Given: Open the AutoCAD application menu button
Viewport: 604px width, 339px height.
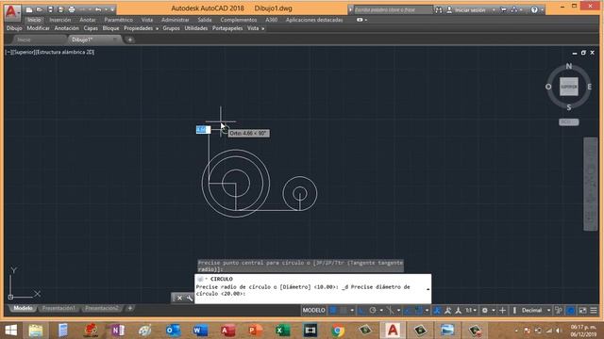Looking at the screenshot, I should tap(12, 12).
